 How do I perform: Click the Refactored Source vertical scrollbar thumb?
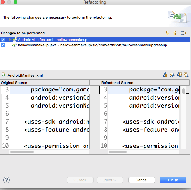tap(184, 91)
